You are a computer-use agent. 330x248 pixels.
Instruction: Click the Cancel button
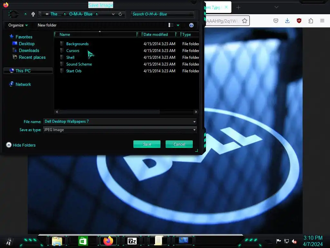click(x=179, y=144)
